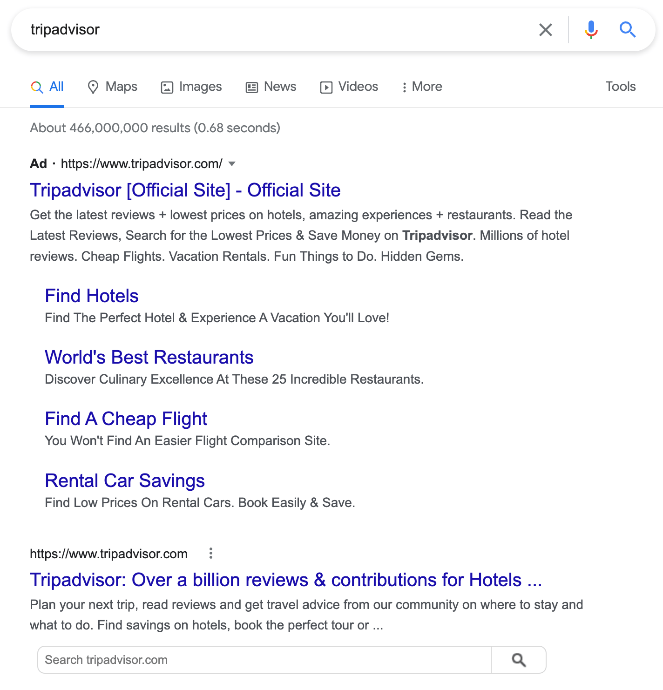Click the microphone voice search icon
The height and width of the screenshot is (690, 663).
tap(591, 30)
